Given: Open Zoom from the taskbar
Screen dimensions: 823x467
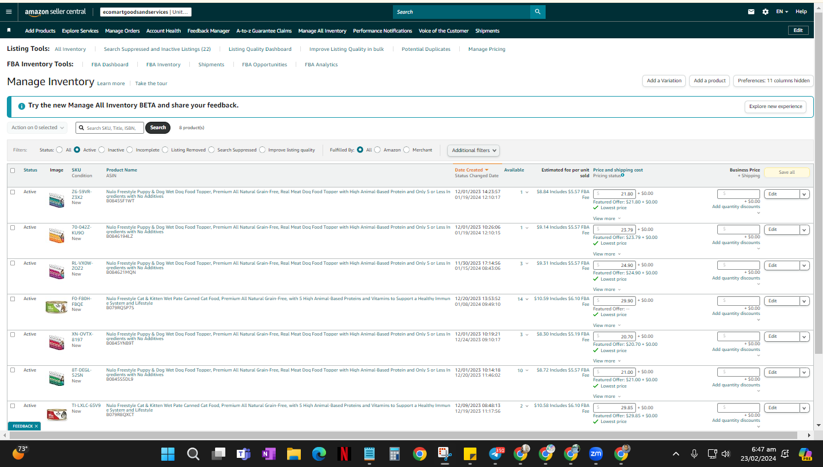Looking at the screenshot, I should pos(596,454).
